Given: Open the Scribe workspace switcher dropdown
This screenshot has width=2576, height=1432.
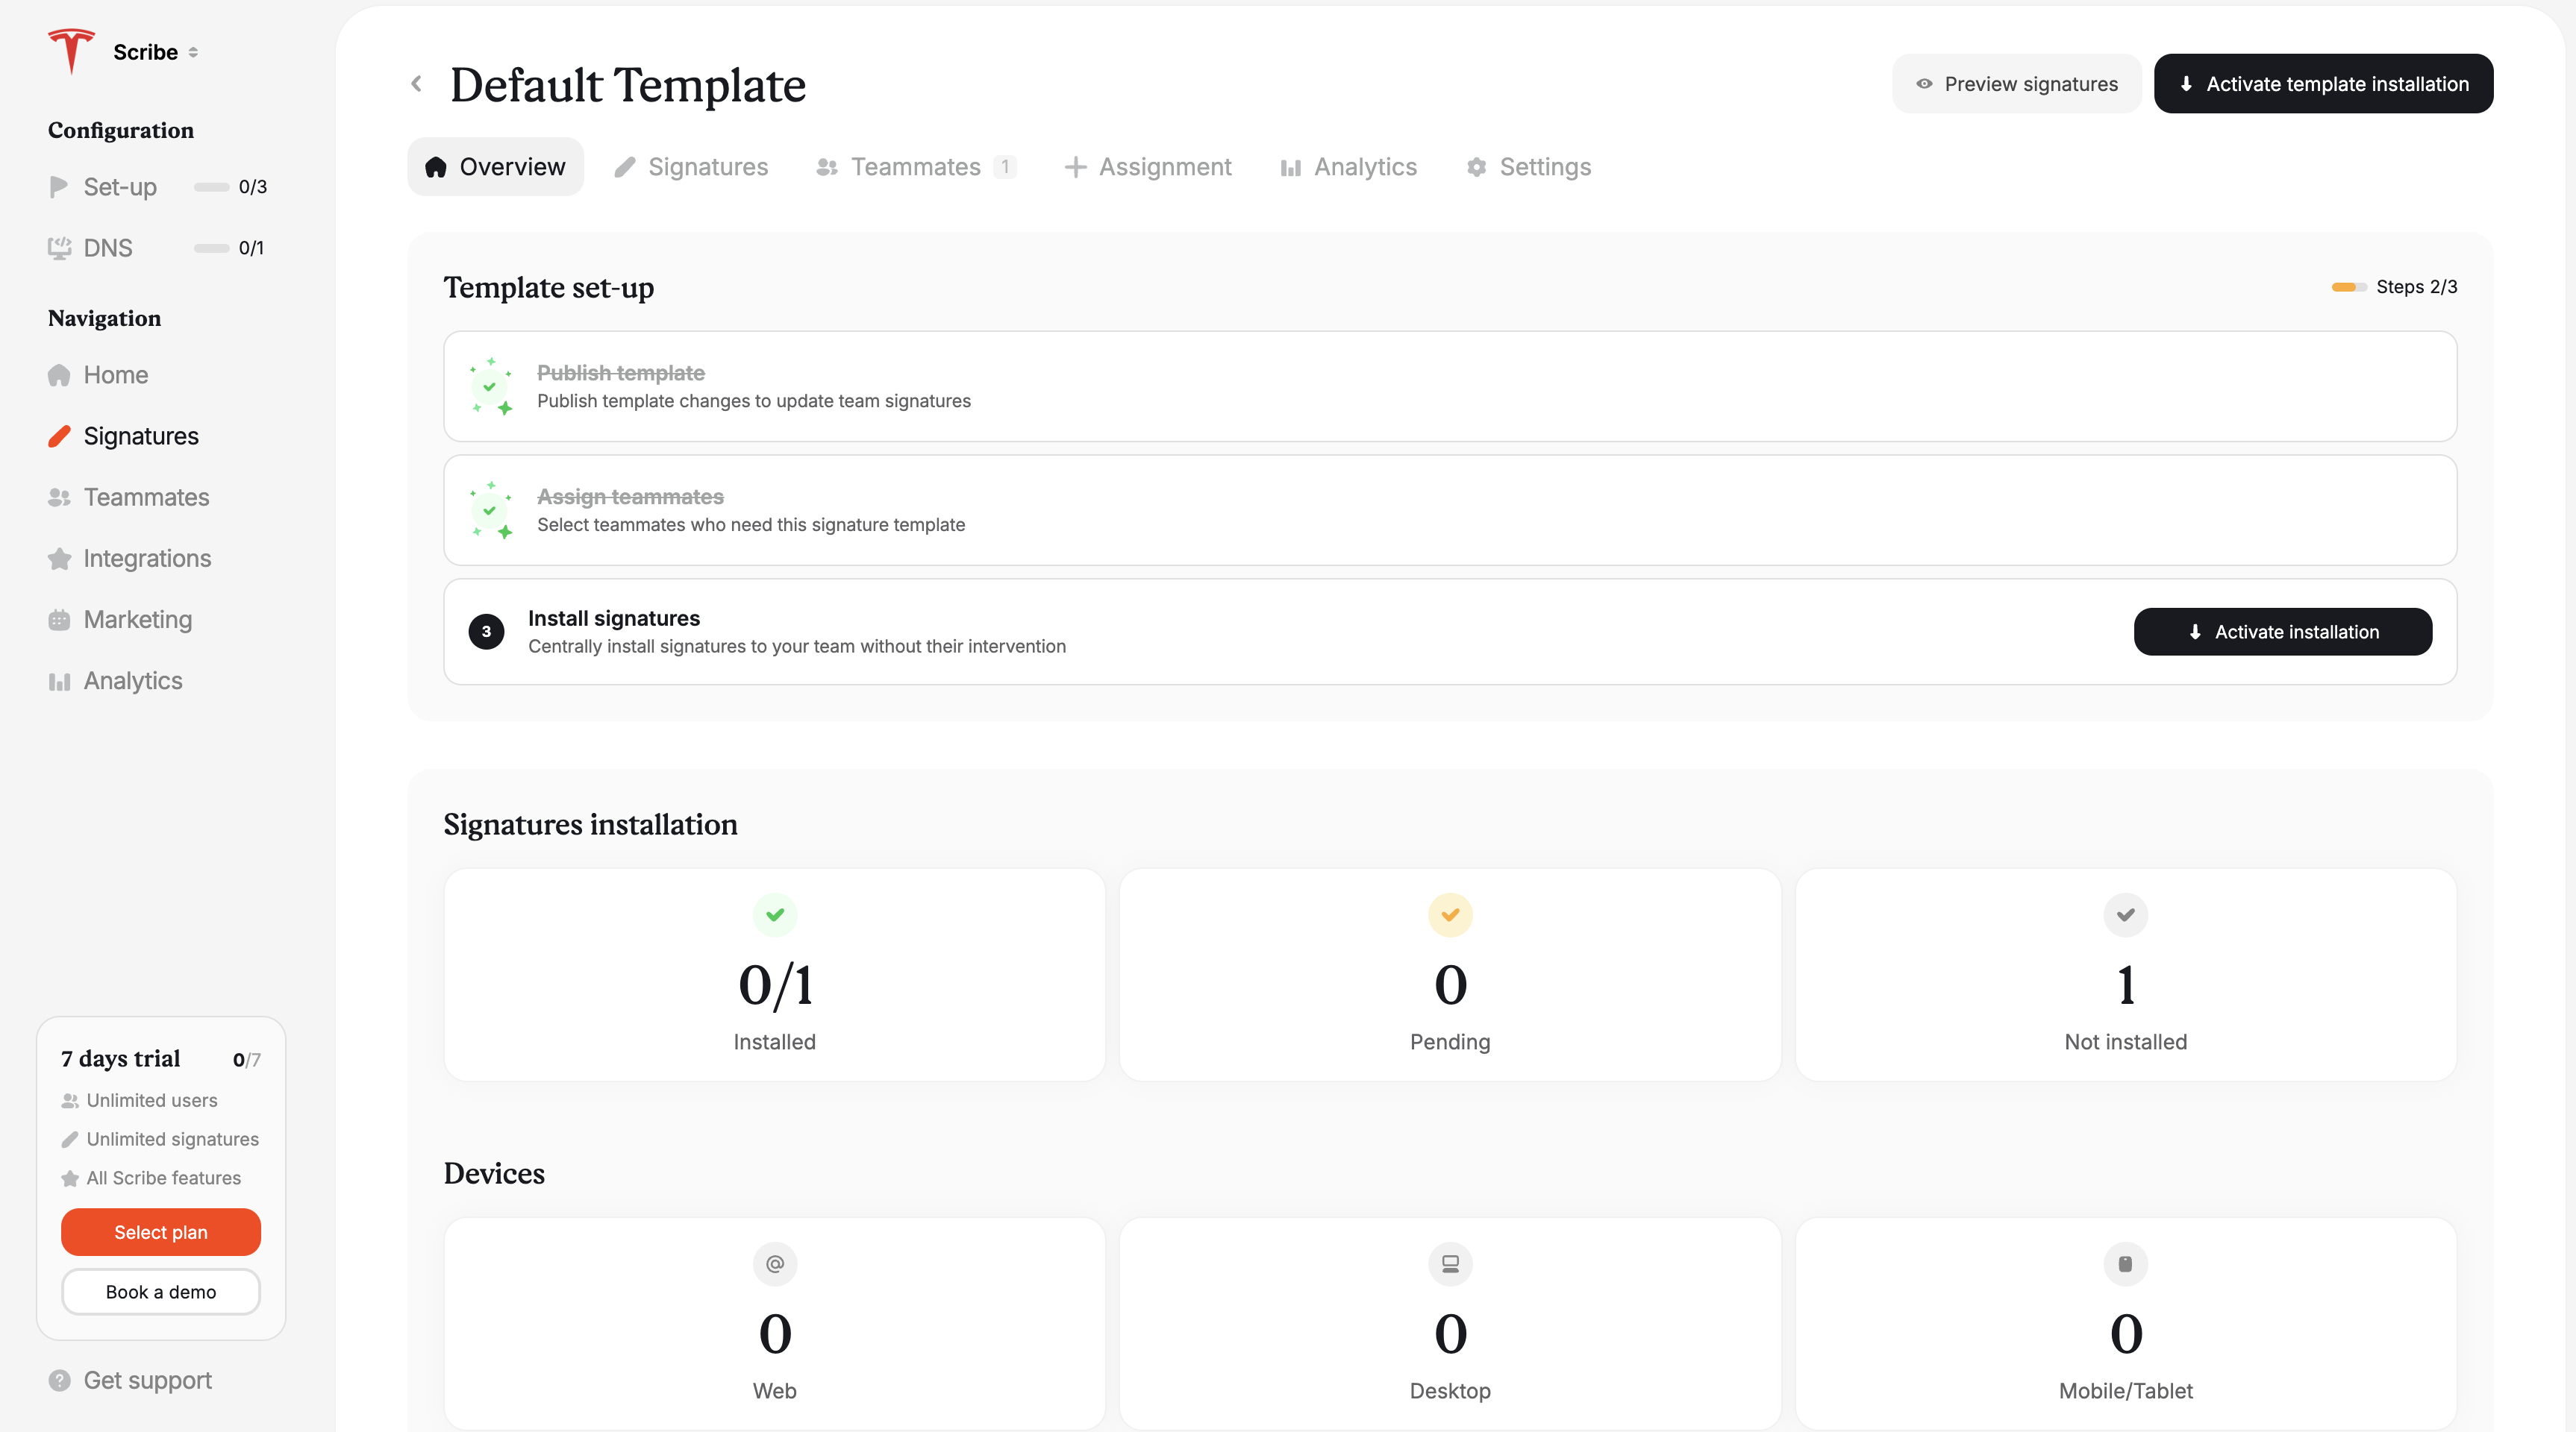Looking at the screenshot, I should tap(155, 52).
